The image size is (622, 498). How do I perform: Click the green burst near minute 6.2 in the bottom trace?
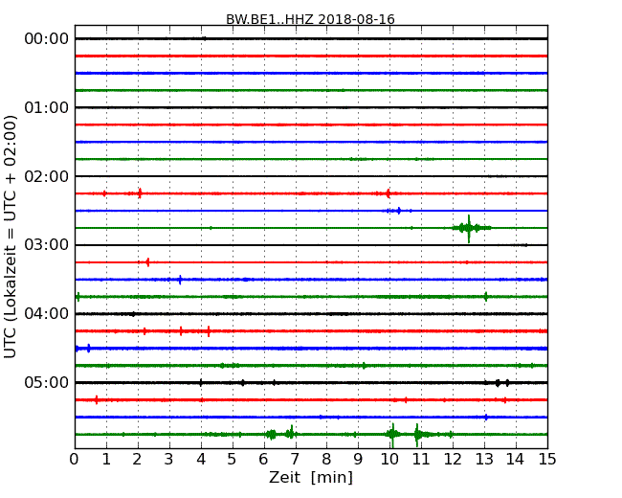tap(272, 435)
